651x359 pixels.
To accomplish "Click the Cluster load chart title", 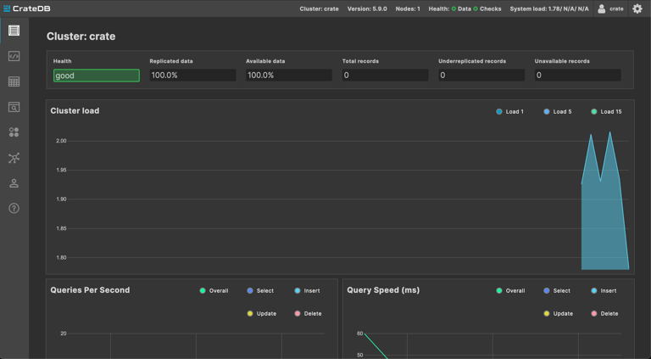I will point(75,111).
